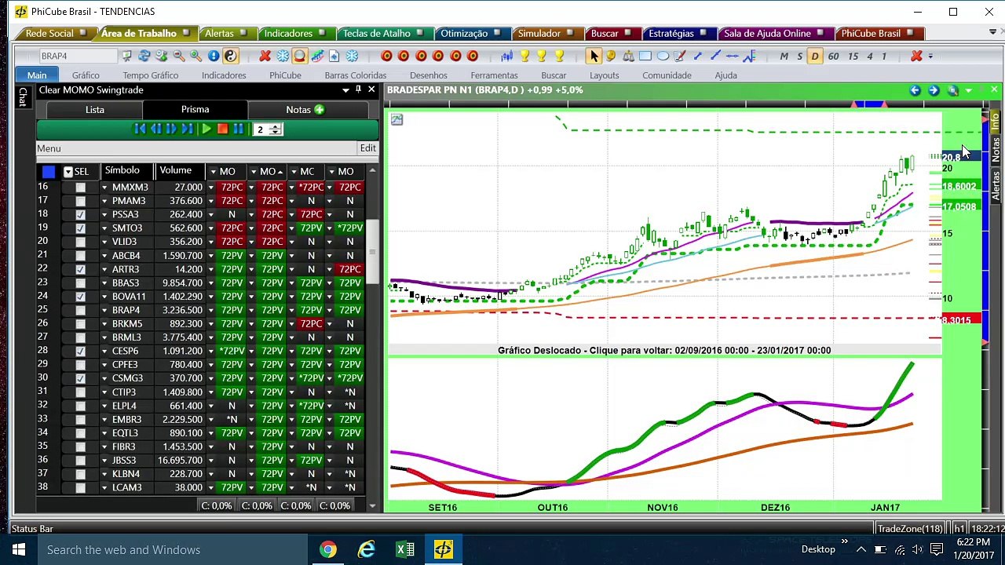Screen dimensions: 1005x565
Task: Go to next chart with blue right arrow
Action: [933, 90]
